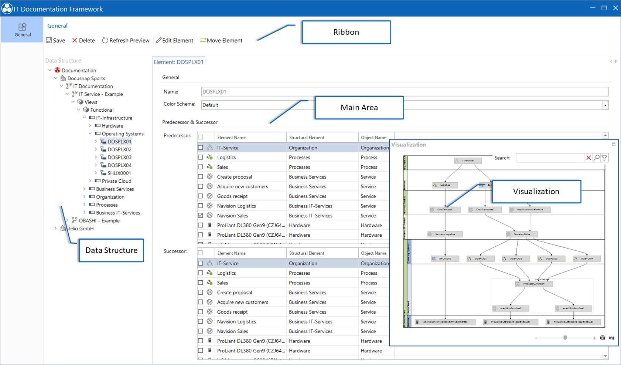This screenshot has width=621, height=365.
Task: Click the gear icon of predecessor Create proposal
Action: tap(209, 177)
